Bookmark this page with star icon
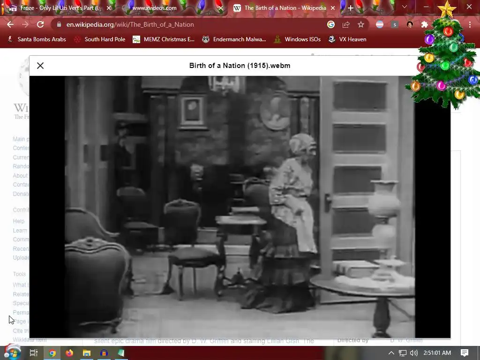 click(361, 24)
